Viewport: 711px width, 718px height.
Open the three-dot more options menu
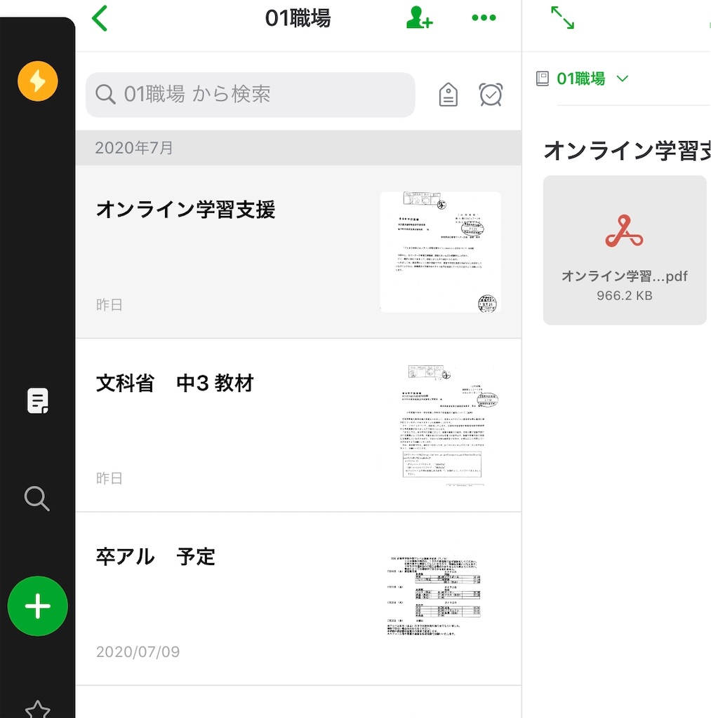pos(484,18)
